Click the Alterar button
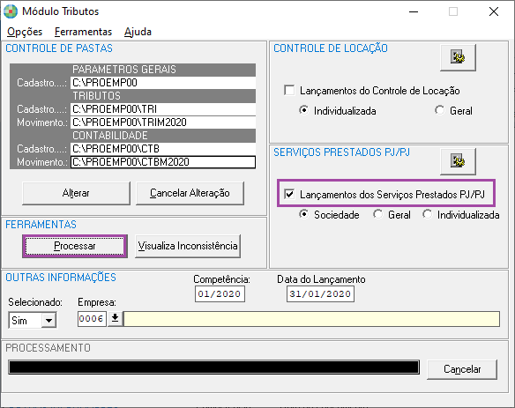The height and width of the screenshot is (408, 515). click(x=76, y=193)
